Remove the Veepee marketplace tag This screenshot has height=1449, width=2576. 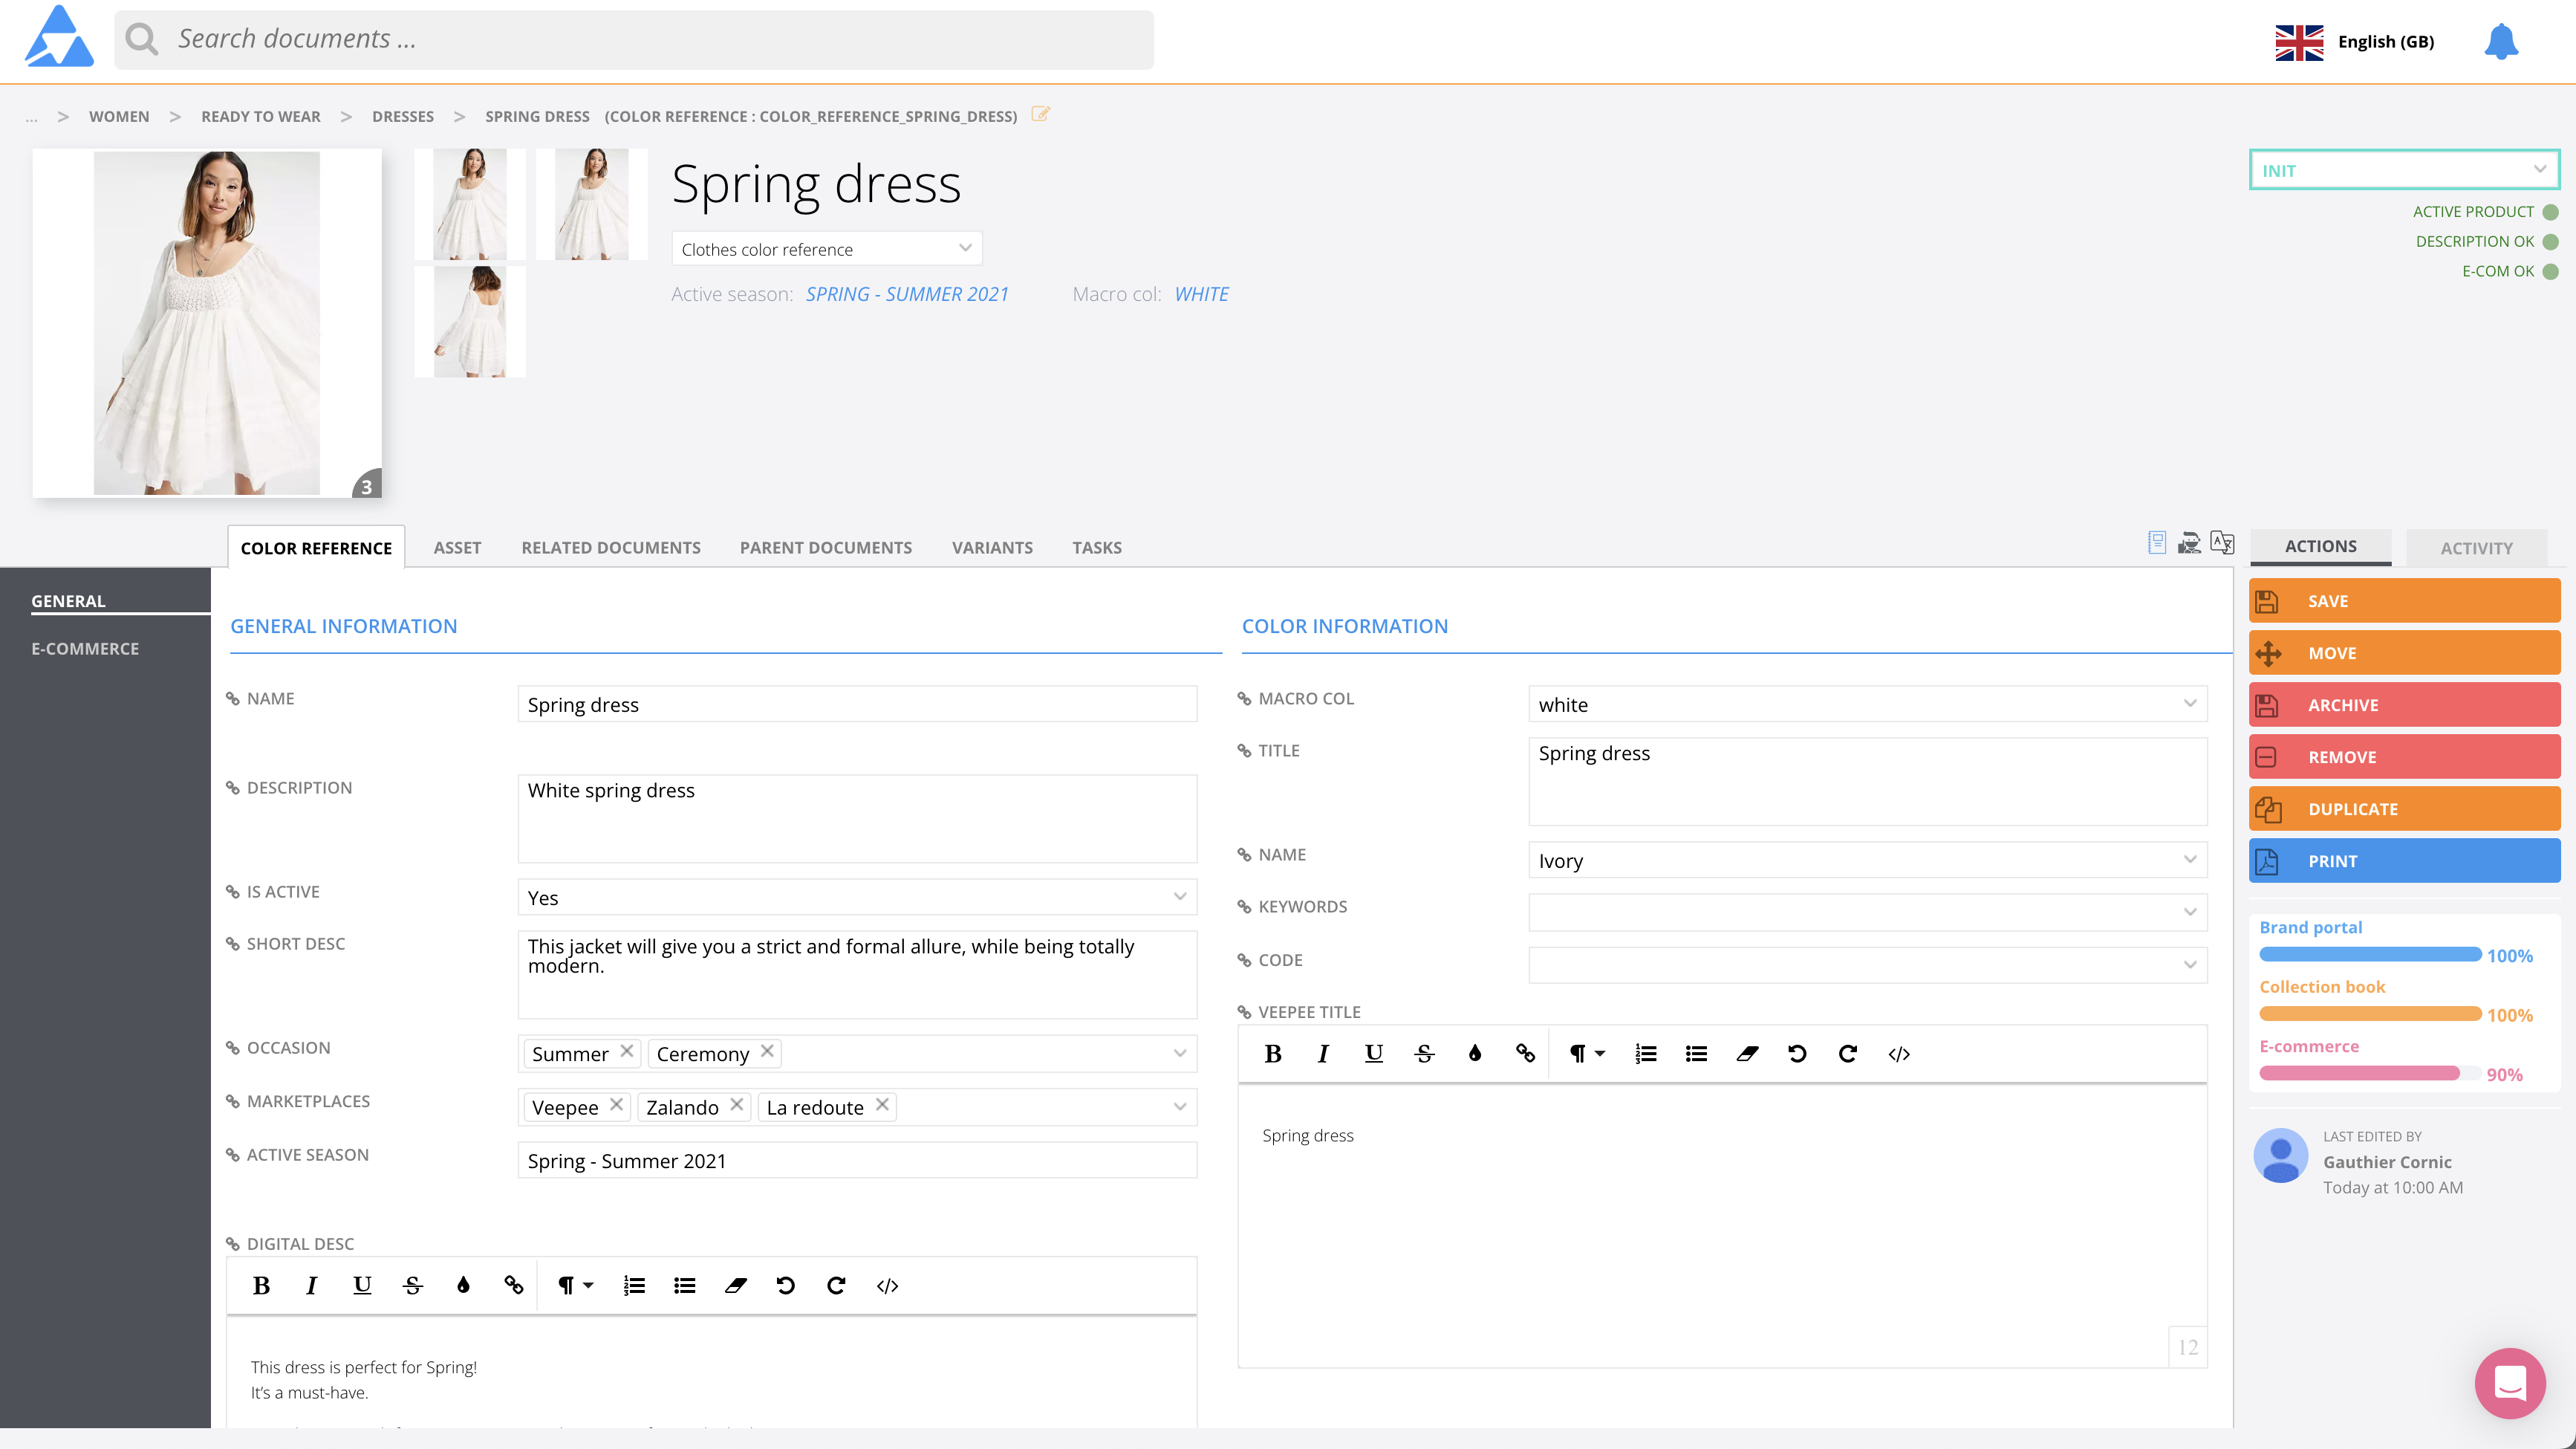tap(616, 1103)
